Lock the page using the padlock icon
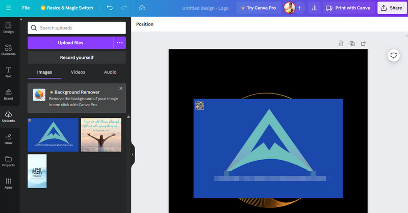 click(x=341, y=44)
